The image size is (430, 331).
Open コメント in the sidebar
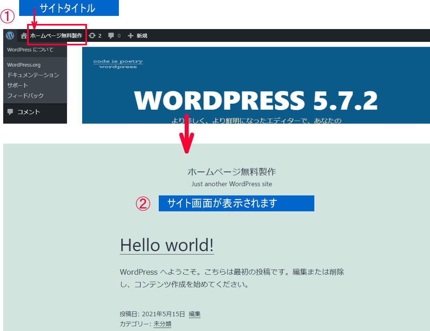[29, 112]
